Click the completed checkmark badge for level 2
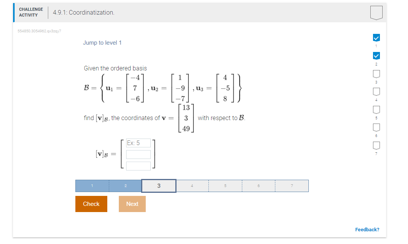Image resolution: width=408 pixels, height=244 pixels. tap(376, 55)
